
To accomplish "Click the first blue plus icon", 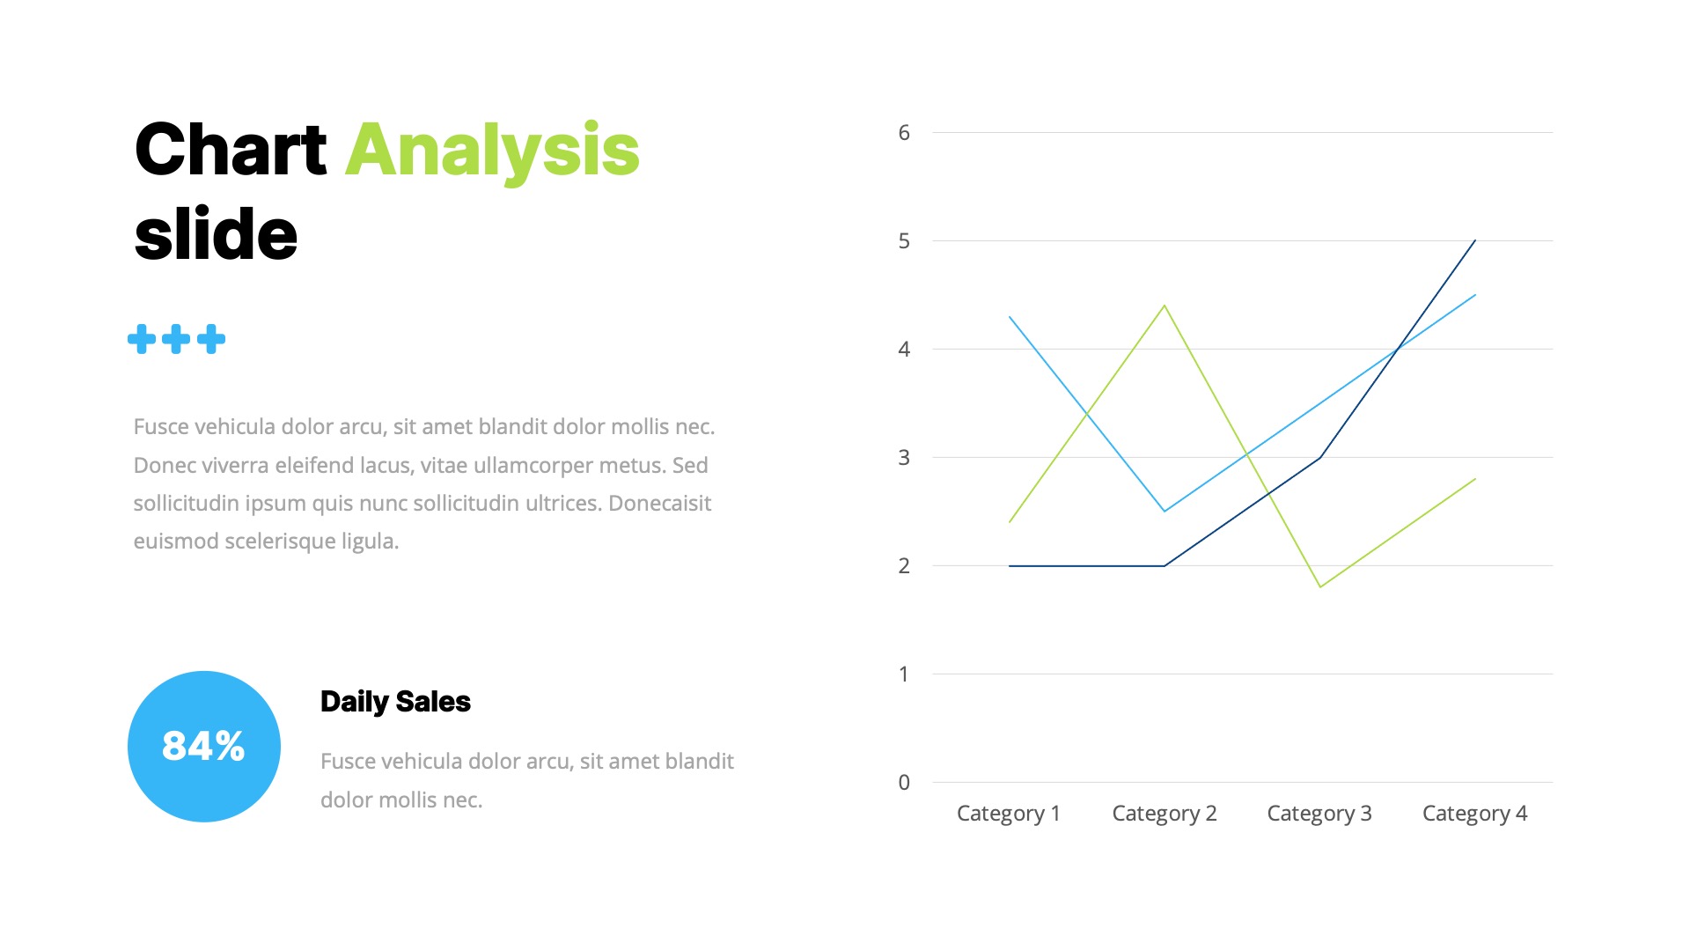I will (x=142, y=339).
